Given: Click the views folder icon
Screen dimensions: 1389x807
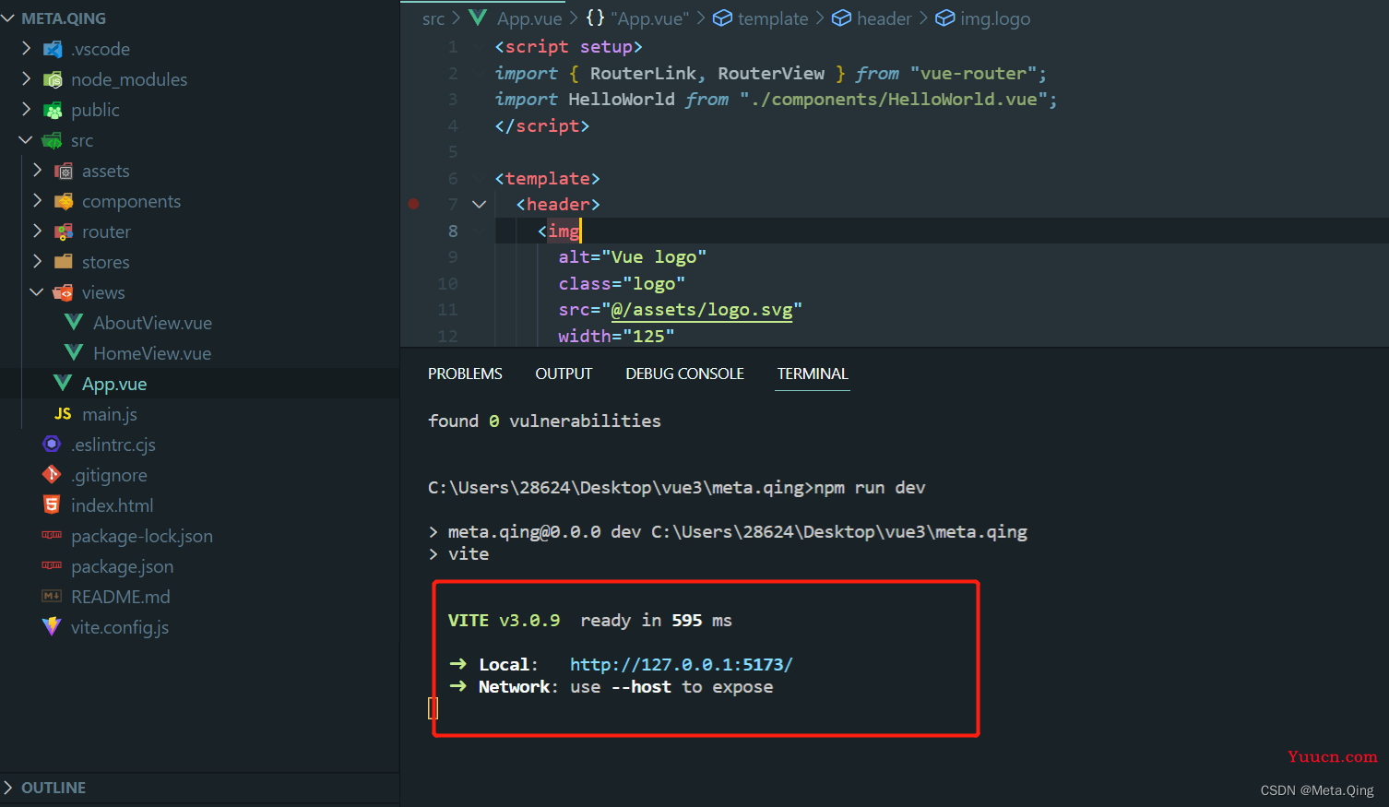Looking at the screenshot, I should (x=64, y=292).
